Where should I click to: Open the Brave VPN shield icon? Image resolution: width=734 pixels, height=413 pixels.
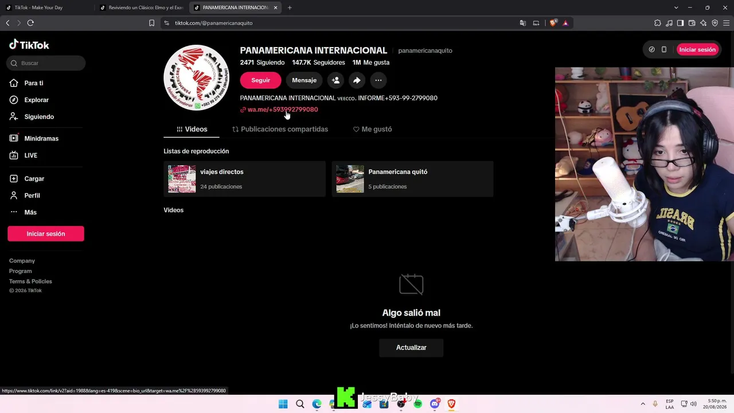coord(715,23)
